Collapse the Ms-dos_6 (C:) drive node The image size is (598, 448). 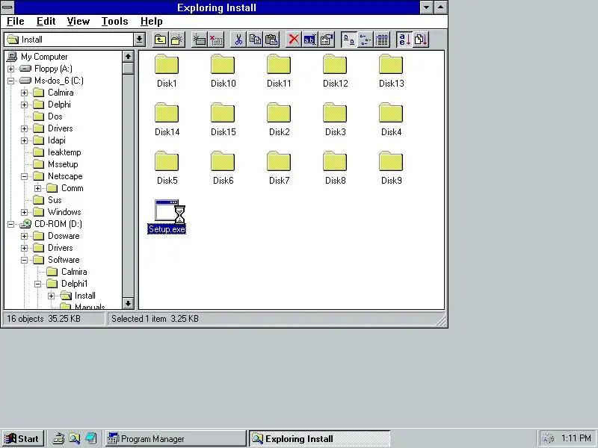point(10,81)
